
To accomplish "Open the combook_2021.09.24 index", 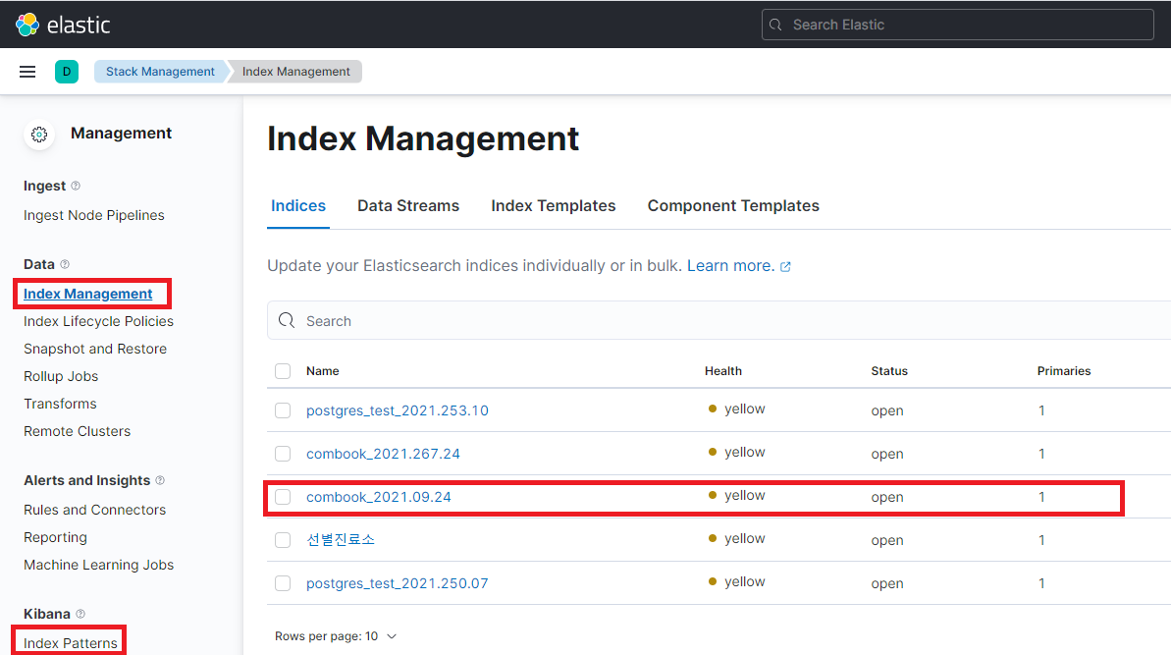I will tap(379, 498).
